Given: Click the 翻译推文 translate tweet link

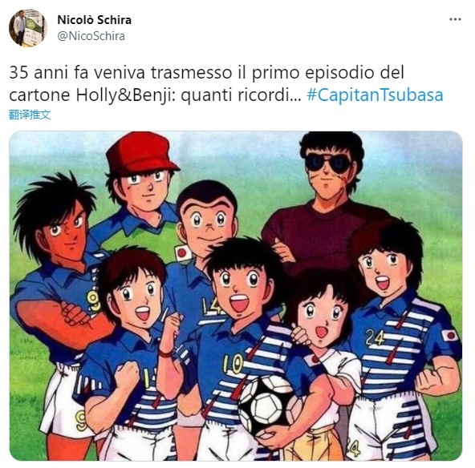Looking at the screenshot, I should click(x=30, y=115).
